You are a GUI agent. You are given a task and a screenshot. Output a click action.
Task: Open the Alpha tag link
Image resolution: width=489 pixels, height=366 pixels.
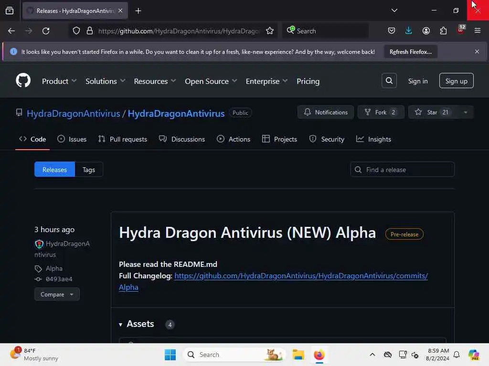point(54,268)
